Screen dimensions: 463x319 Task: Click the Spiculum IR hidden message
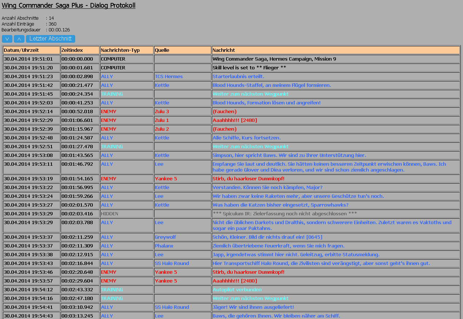pyautogui.click(x=284, y=214)
